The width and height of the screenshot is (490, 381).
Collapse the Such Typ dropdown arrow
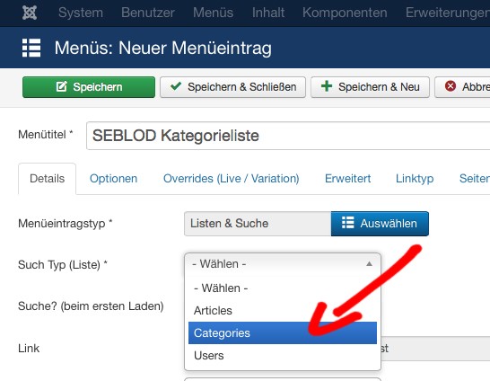click(x=369, y=264)
